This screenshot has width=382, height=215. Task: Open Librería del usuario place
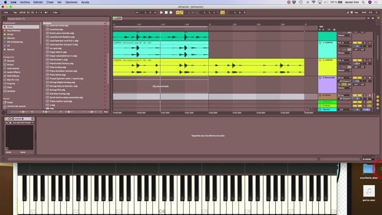coord(16,106)
